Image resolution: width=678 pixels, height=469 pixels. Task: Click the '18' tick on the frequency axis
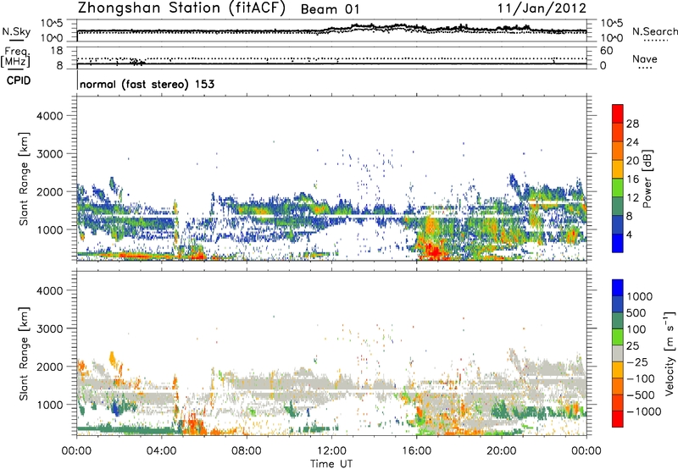coord(57,51)
